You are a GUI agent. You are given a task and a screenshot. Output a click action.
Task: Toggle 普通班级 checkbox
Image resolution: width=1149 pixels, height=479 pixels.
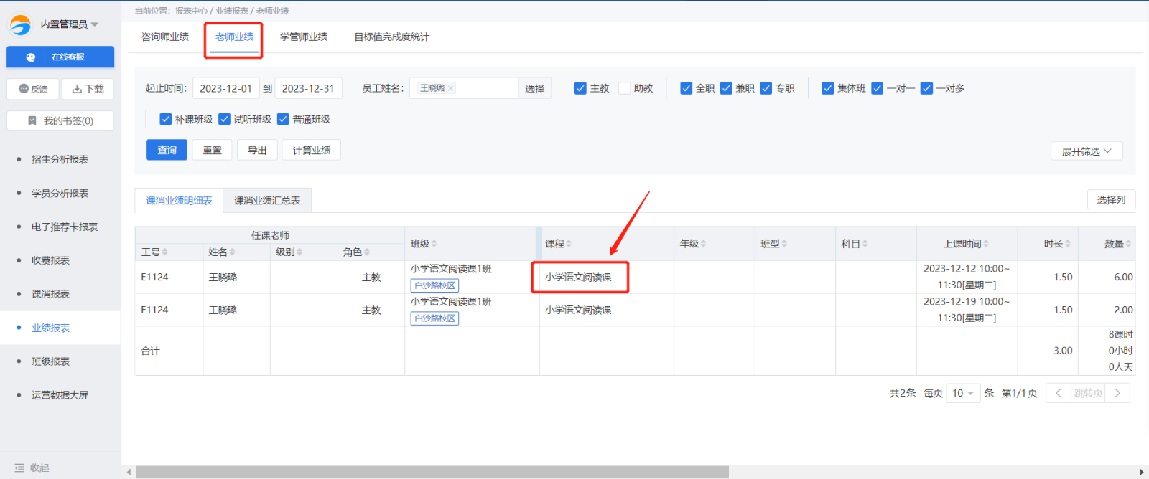(283, 119)
